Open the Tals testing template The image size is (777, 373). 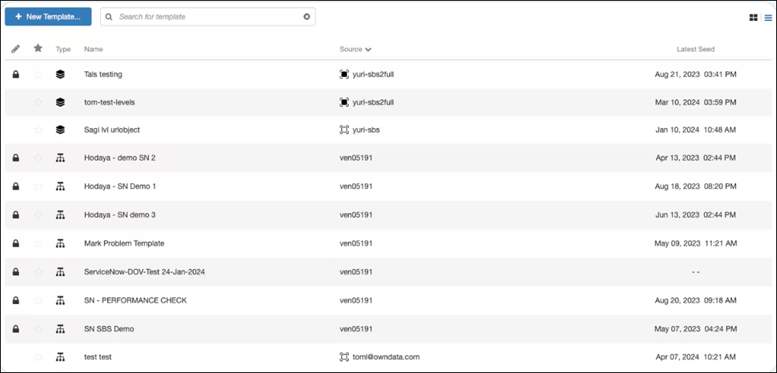[103, 74]
